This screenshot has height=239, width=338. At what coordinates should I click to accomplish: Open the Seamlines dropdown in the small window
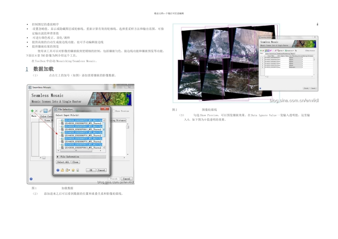(289, 51)
